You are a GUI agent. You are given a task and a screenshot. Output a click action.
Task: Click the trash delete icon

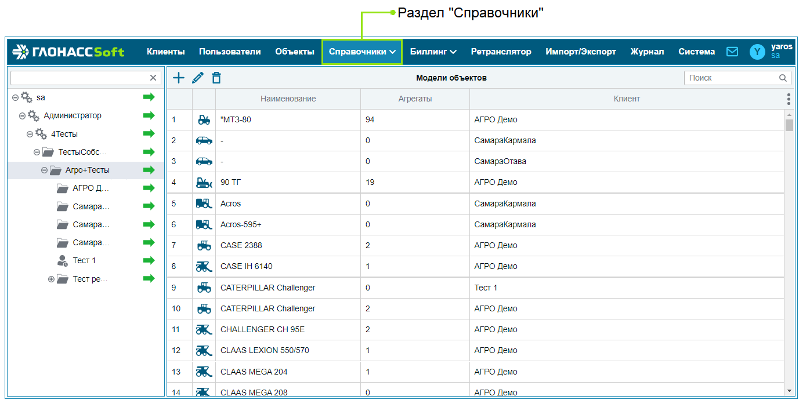[216, 78]
